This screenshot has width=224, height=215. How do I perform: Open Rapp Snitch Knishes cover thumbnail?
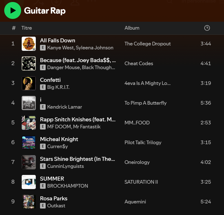pyautogui.click(x=29, y=122)
